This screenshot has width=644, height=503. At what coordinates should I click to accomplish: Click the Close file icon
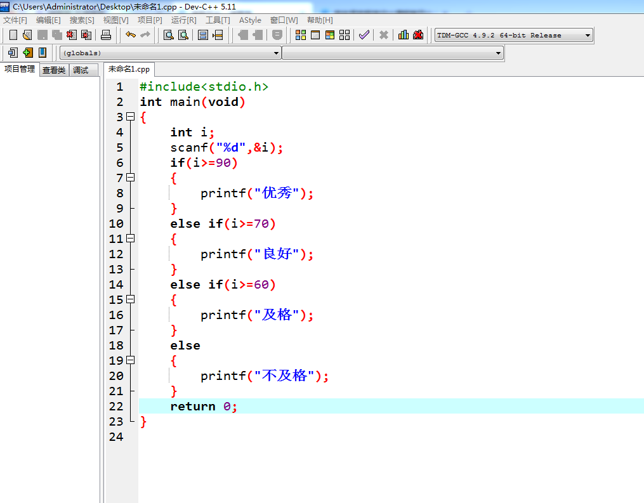point(72,35)
